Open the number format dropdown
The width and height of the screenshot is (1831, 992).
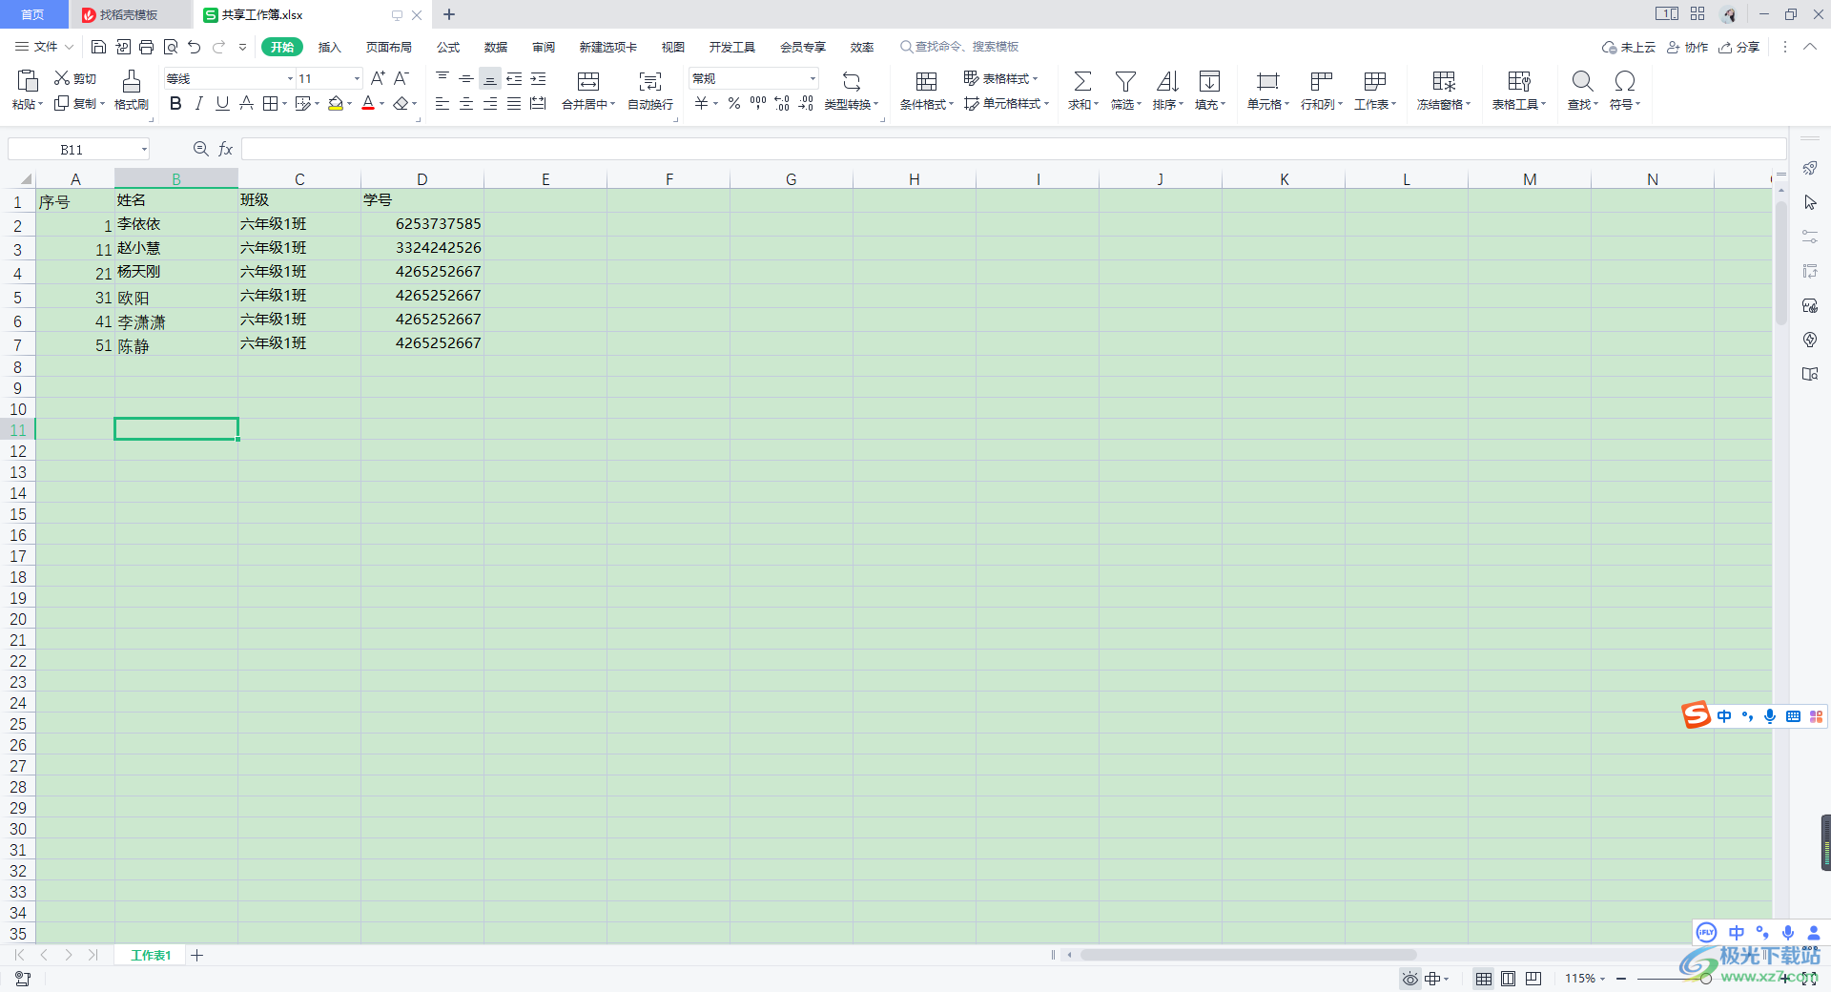click(813, 78)
